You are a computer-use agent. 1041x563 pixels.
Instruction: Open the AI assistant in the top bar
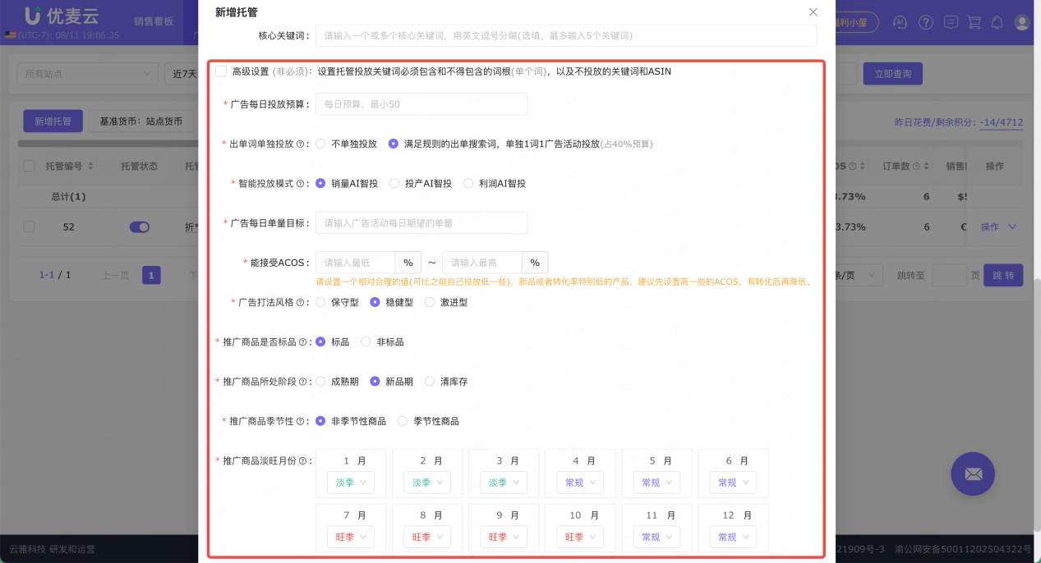click(900, 22)
